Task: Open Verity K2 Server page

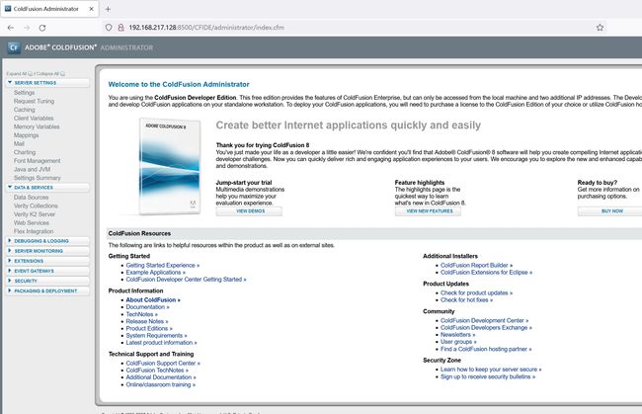Action: [x=35, y=214]
